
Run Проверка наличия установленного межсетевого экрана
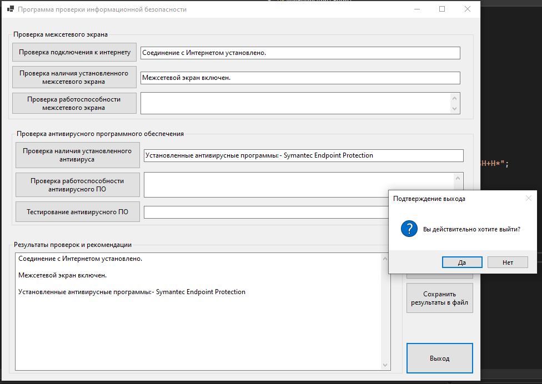[74, 77]
